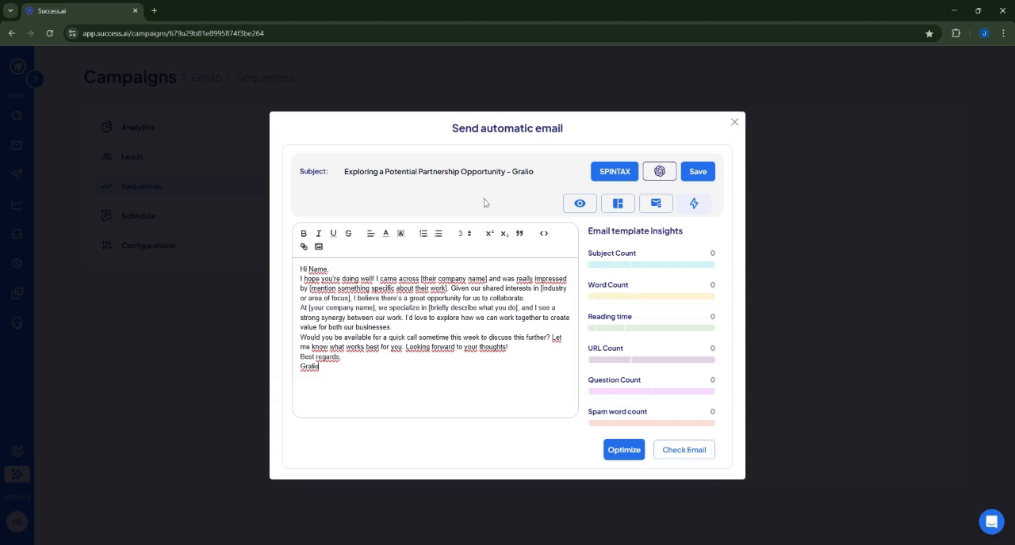Click the Question Count label
This screenshot has height=545, width=1015.
pos(615,380)
